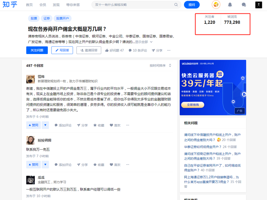Open author name 瓜瓜
This screenshot has width=267, height=200.
tap(41, 177)
